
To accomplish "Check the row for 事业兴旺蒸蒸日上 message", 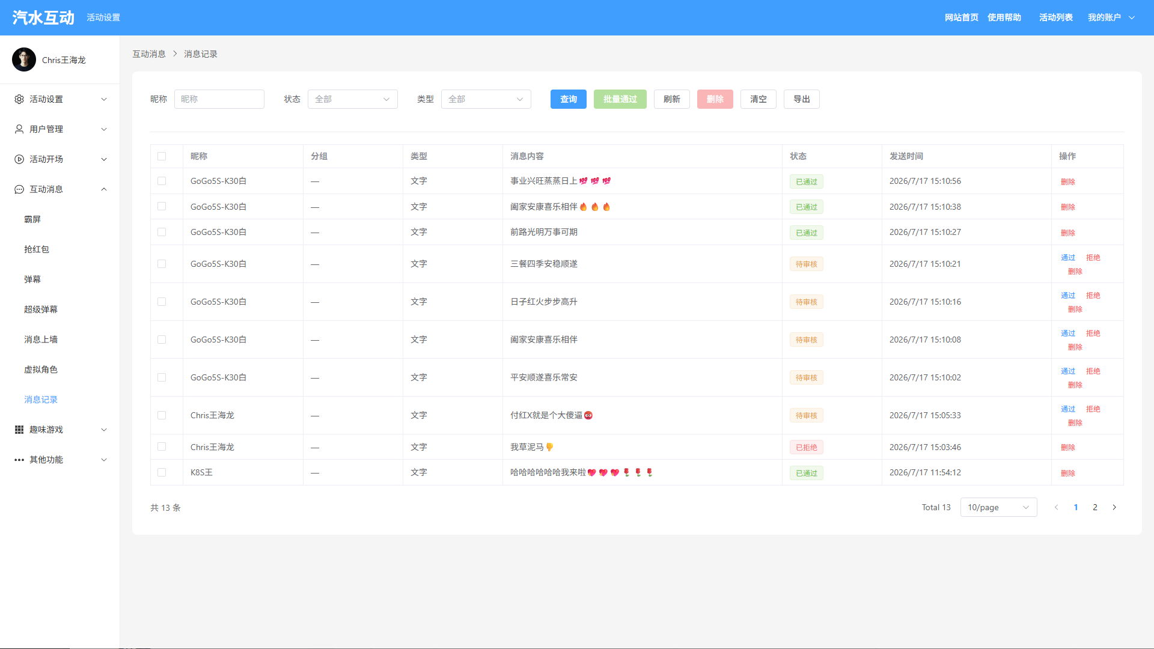I will (162, 181).
